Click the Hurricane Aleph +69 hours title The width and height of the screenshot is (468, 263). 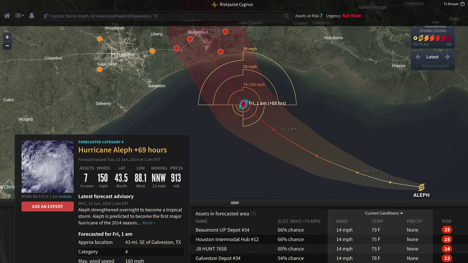point(123,150)
